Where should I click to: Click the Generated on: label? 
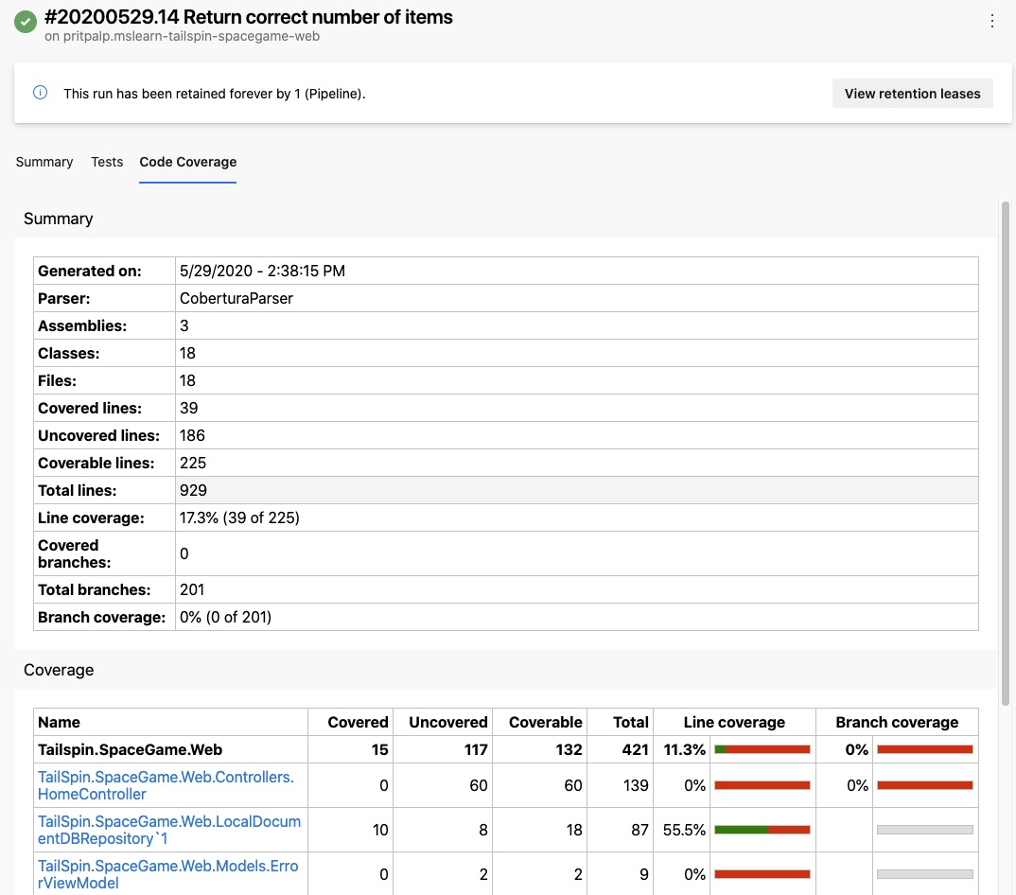[x=90, y=271]
